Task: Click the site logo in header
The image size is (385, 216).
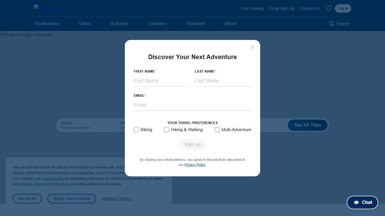Action: click(47, 8)
